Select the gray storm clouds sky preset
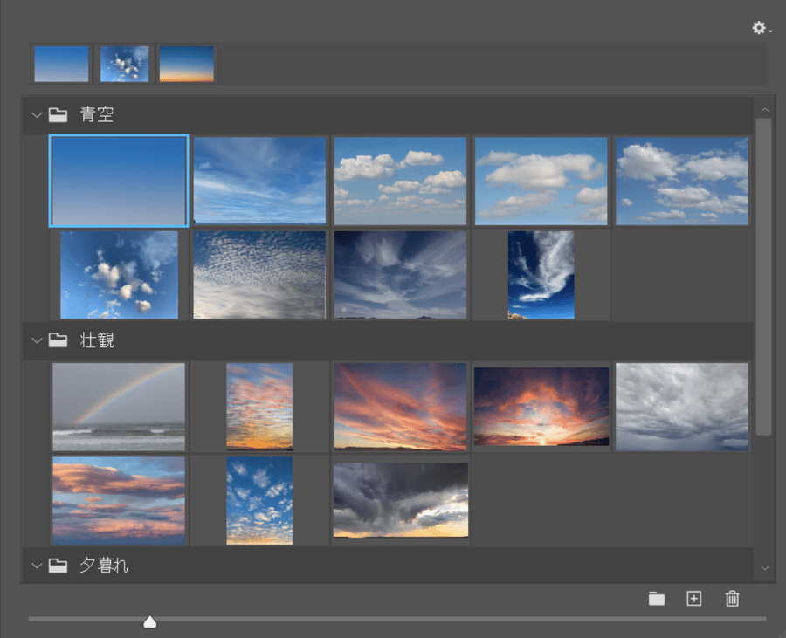Viewport: 786px width, 638px height. click(682, 407)
